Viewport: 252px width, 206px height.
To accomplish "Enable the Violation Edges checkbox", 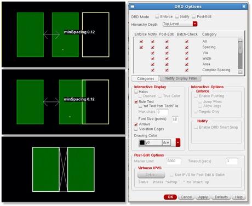I will click(136, 129).
